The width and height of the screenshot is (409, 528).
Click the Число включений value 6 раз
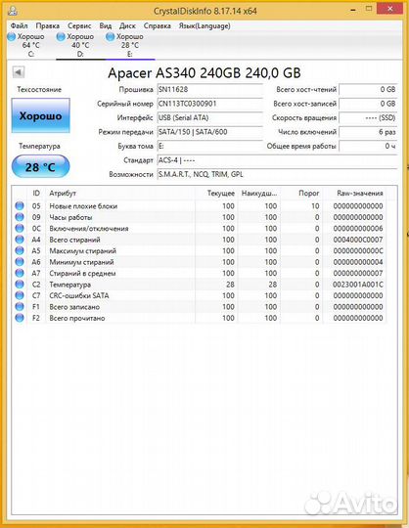tap(368, 132)
